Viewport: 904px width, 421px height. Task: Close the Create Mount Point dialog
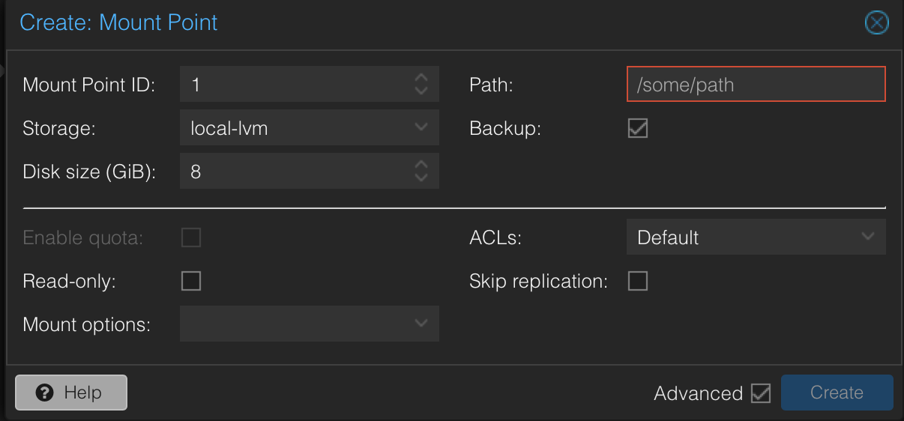click(x=876, y=22)
